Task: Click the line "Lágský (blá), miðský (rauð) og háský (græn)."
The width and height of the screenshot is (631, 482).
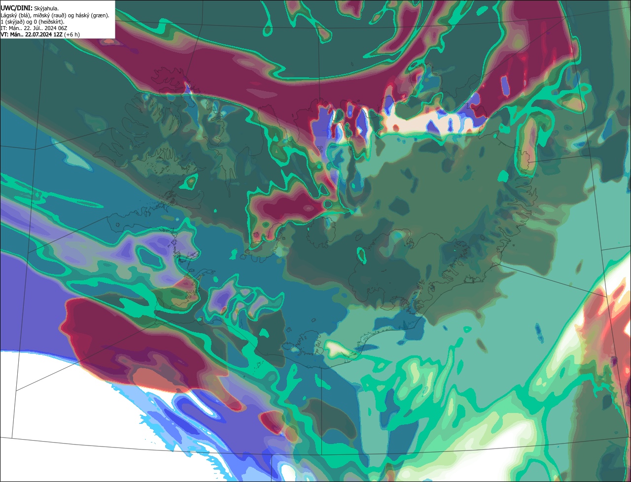Action: (55, 15)
